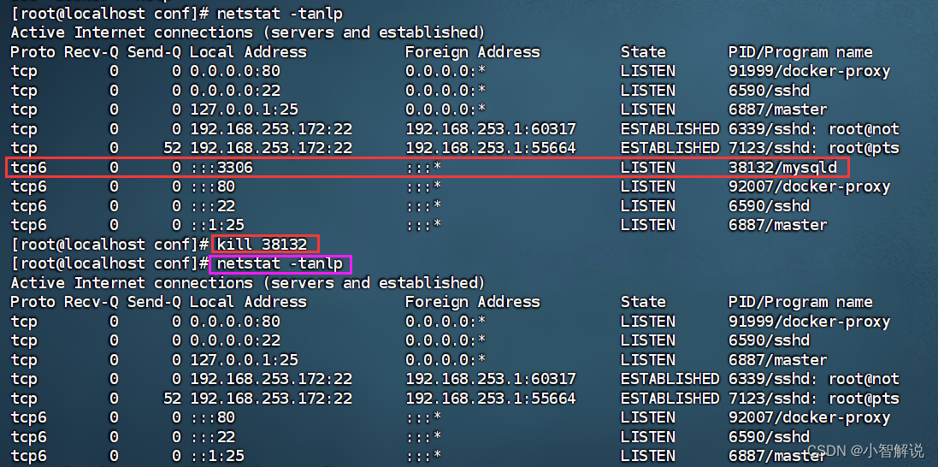This screenshot has width=938, height=467.
Task: Click the LISTEN state on the mysqld row
Action: [x=648, y=168]
